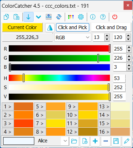Select color swatch next to 3

click(x=23, y=123)
